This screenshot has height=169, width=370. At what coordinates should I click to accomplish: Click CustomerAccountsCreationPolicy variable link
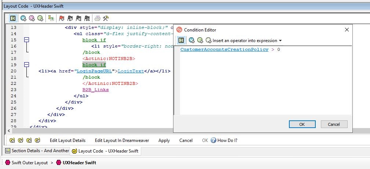point(224,49)
